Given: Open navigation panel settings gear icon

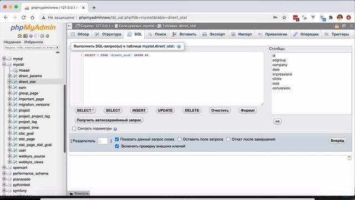Looking at the screenshot, I should pyautogui.click(x=42, y=36).
